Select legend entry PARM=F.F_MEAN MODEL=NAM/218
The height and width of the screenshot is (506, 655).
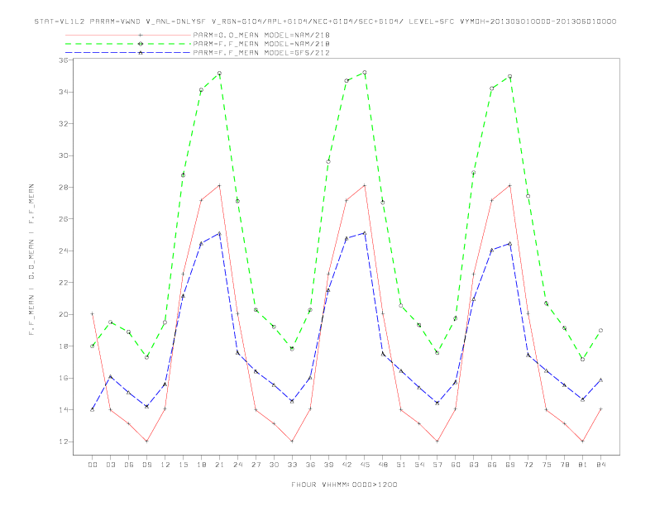pos(261,44)
